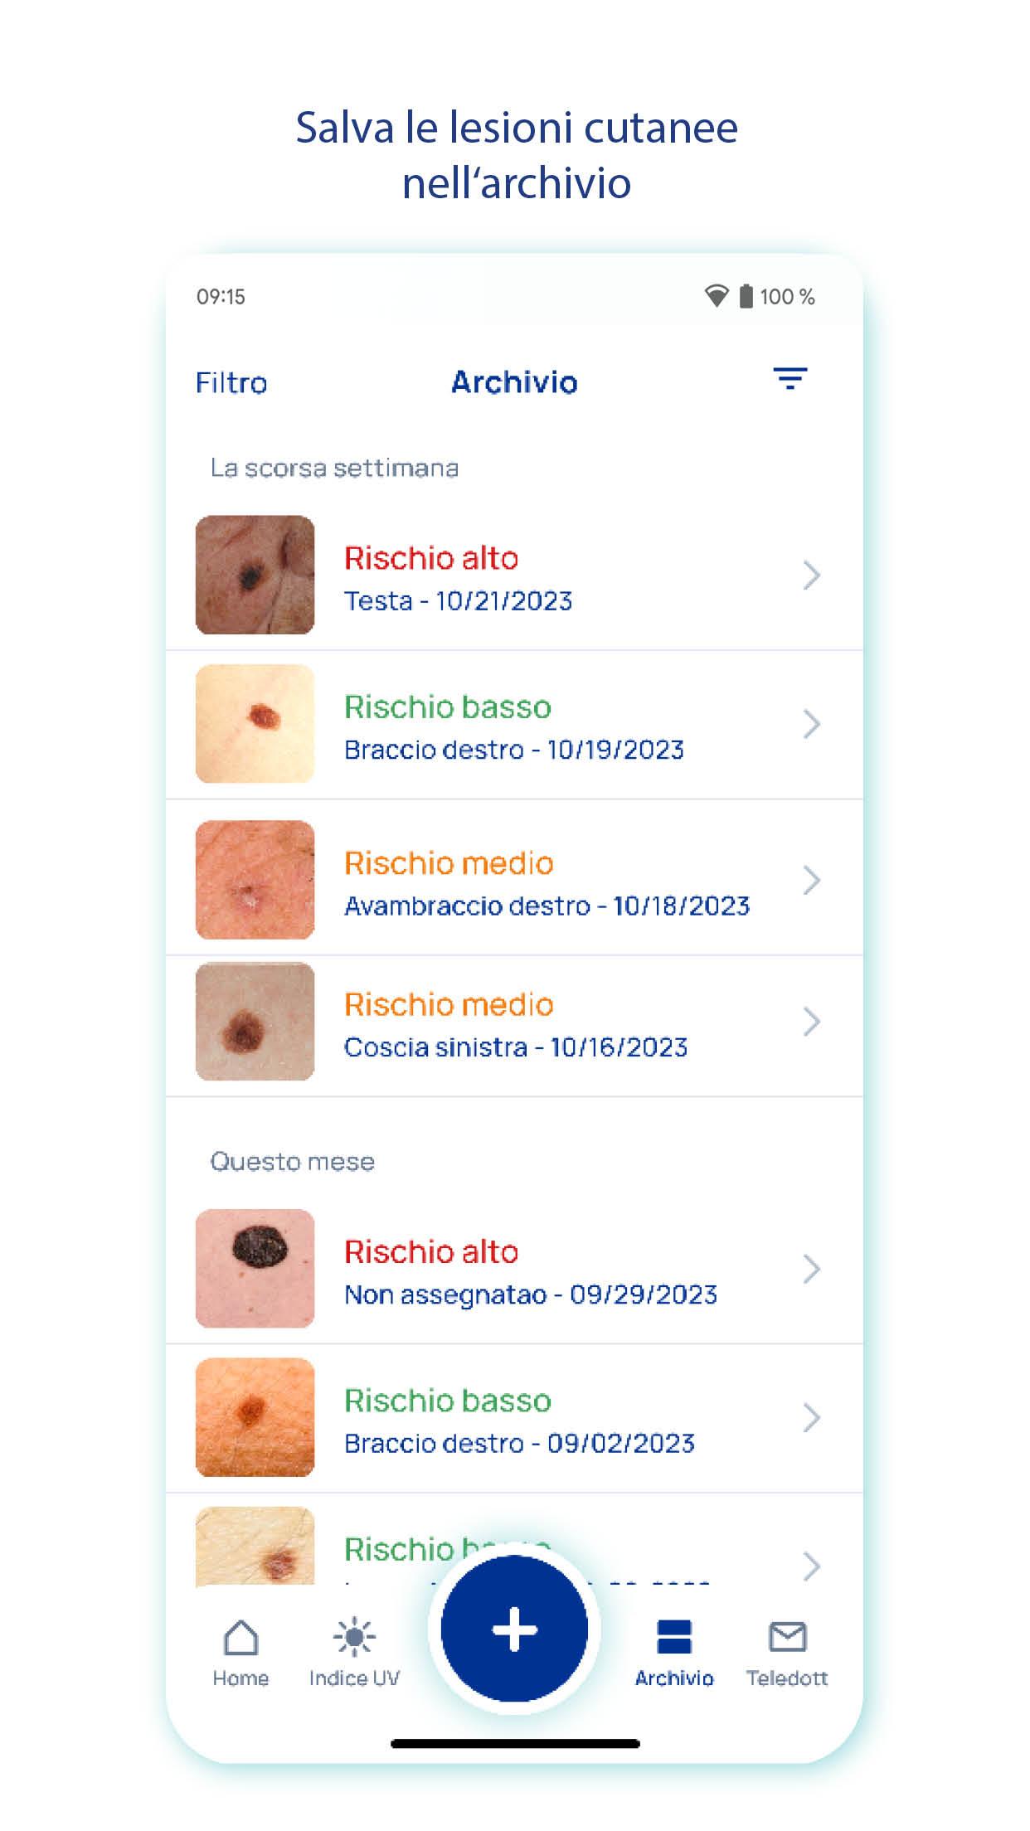Expand Avambraccio destro entry chevron
The image size is (1030, 1831).
click(811, 880)
